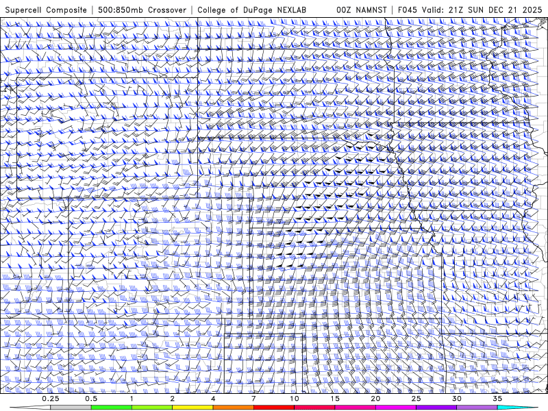The width and height of the screenshot is (548, 411).
Task: Select the lime swatch between 1 and 2
Action: point(152,408)
